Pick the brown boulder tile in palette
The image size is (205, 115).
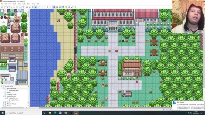tap(16, 28)
